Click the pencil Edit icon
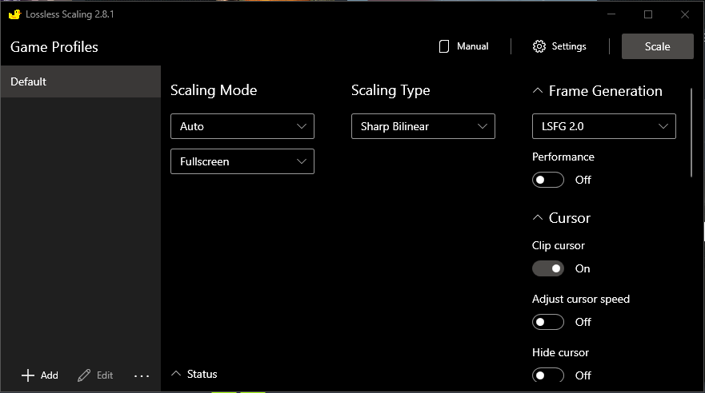 tap(84, 375)
